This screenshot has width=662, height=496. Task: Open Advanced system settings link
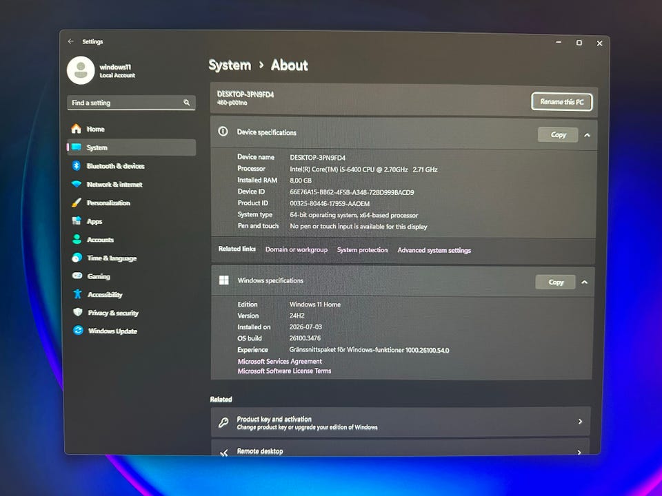(x=434, y=250)
